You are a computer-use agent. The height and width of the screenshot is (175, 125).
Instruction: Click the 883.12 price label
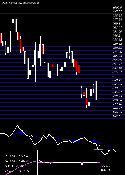click(x=118, y=68)
